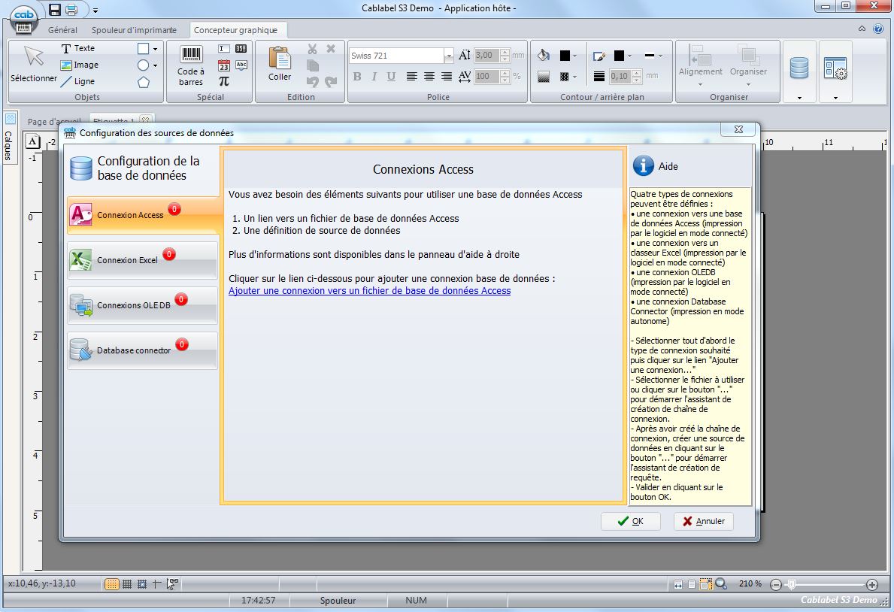
Task: Confirm with the OK button
Action: 631,521
